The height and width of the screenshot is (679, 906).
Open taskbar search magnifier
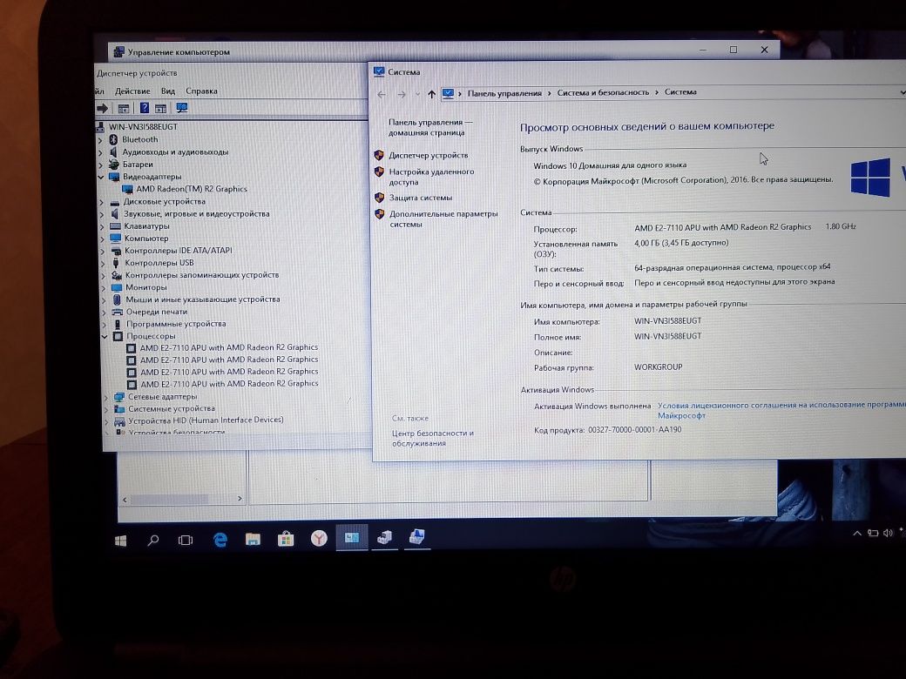click(153, 541)
